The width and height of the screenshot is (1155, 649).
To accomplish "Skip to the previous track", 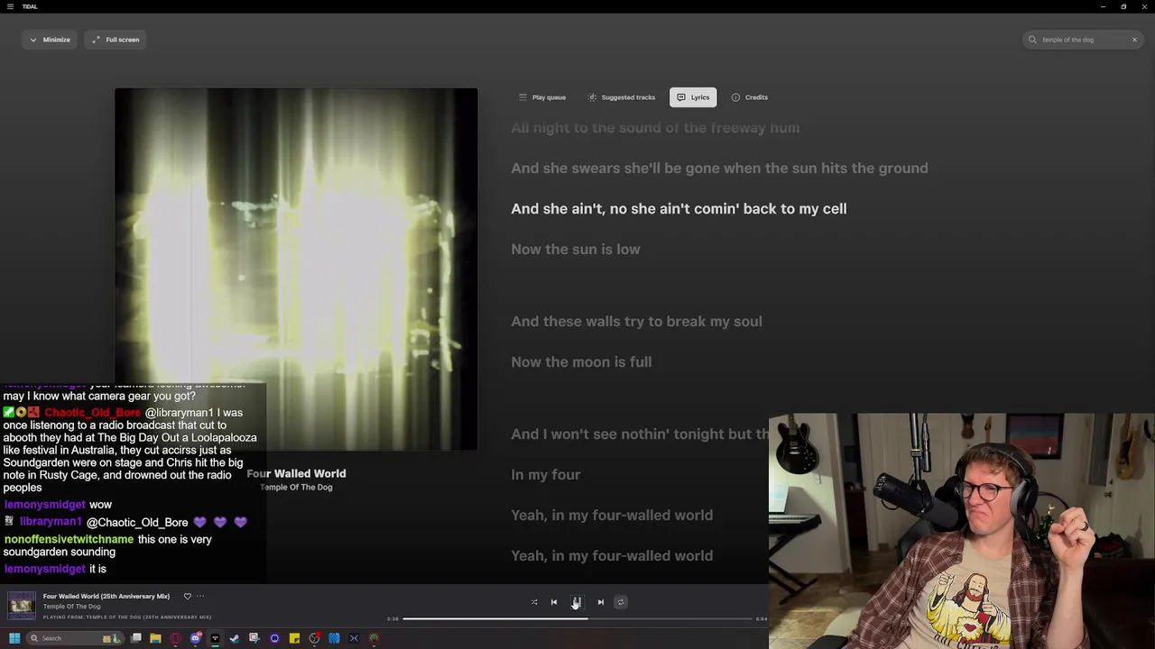I will pos(554,602).
